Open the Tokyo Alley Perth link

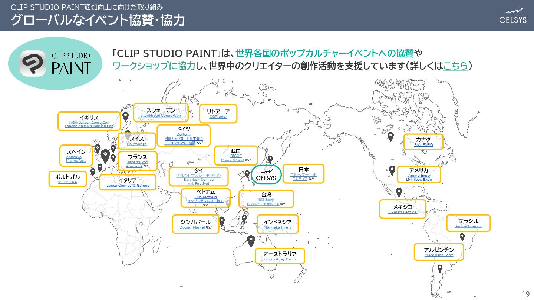tap(280, 259)
